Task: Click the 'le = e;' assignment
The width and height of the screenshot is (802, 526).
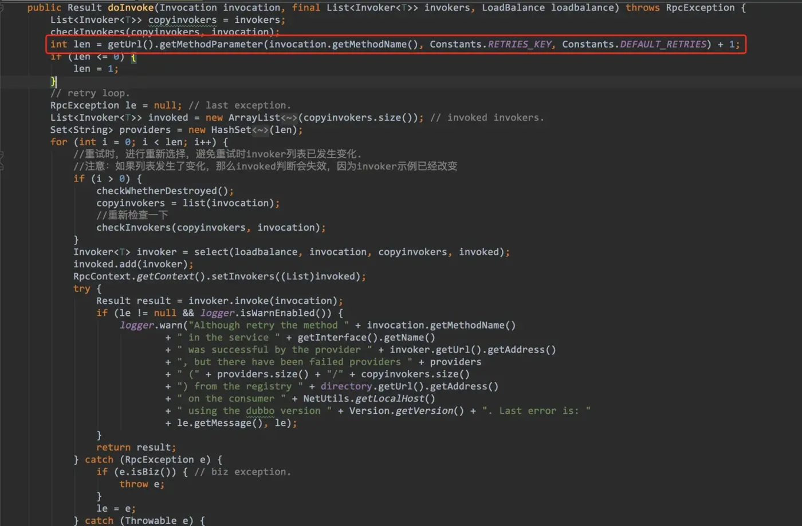Action: [x=116, y=509]
